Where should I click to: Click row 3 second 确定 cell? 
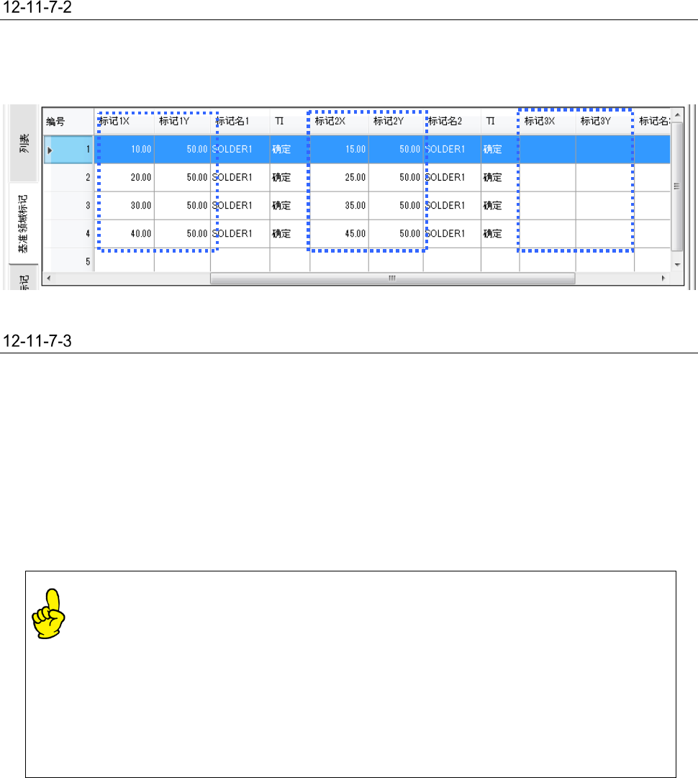tap(500, 206)
